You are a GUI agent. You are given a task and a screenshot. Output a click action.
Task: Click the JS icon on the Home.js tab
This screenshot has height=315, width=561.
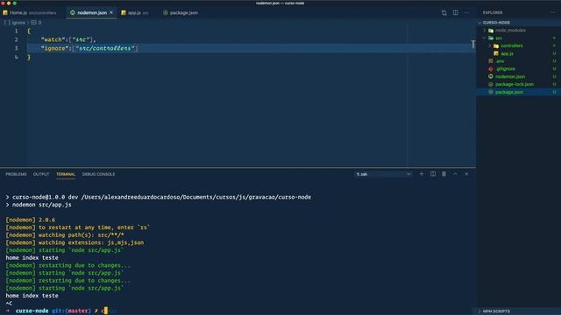click(5, 12)
